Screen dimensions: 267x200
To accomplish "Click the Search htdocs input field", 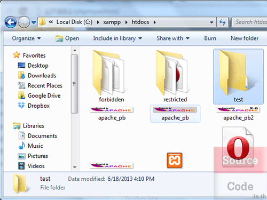I will (250, 22).
